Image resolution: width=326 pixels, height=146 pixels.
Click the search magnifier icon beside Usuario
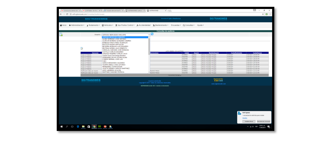pyautogui.click(x=152, y=34)
